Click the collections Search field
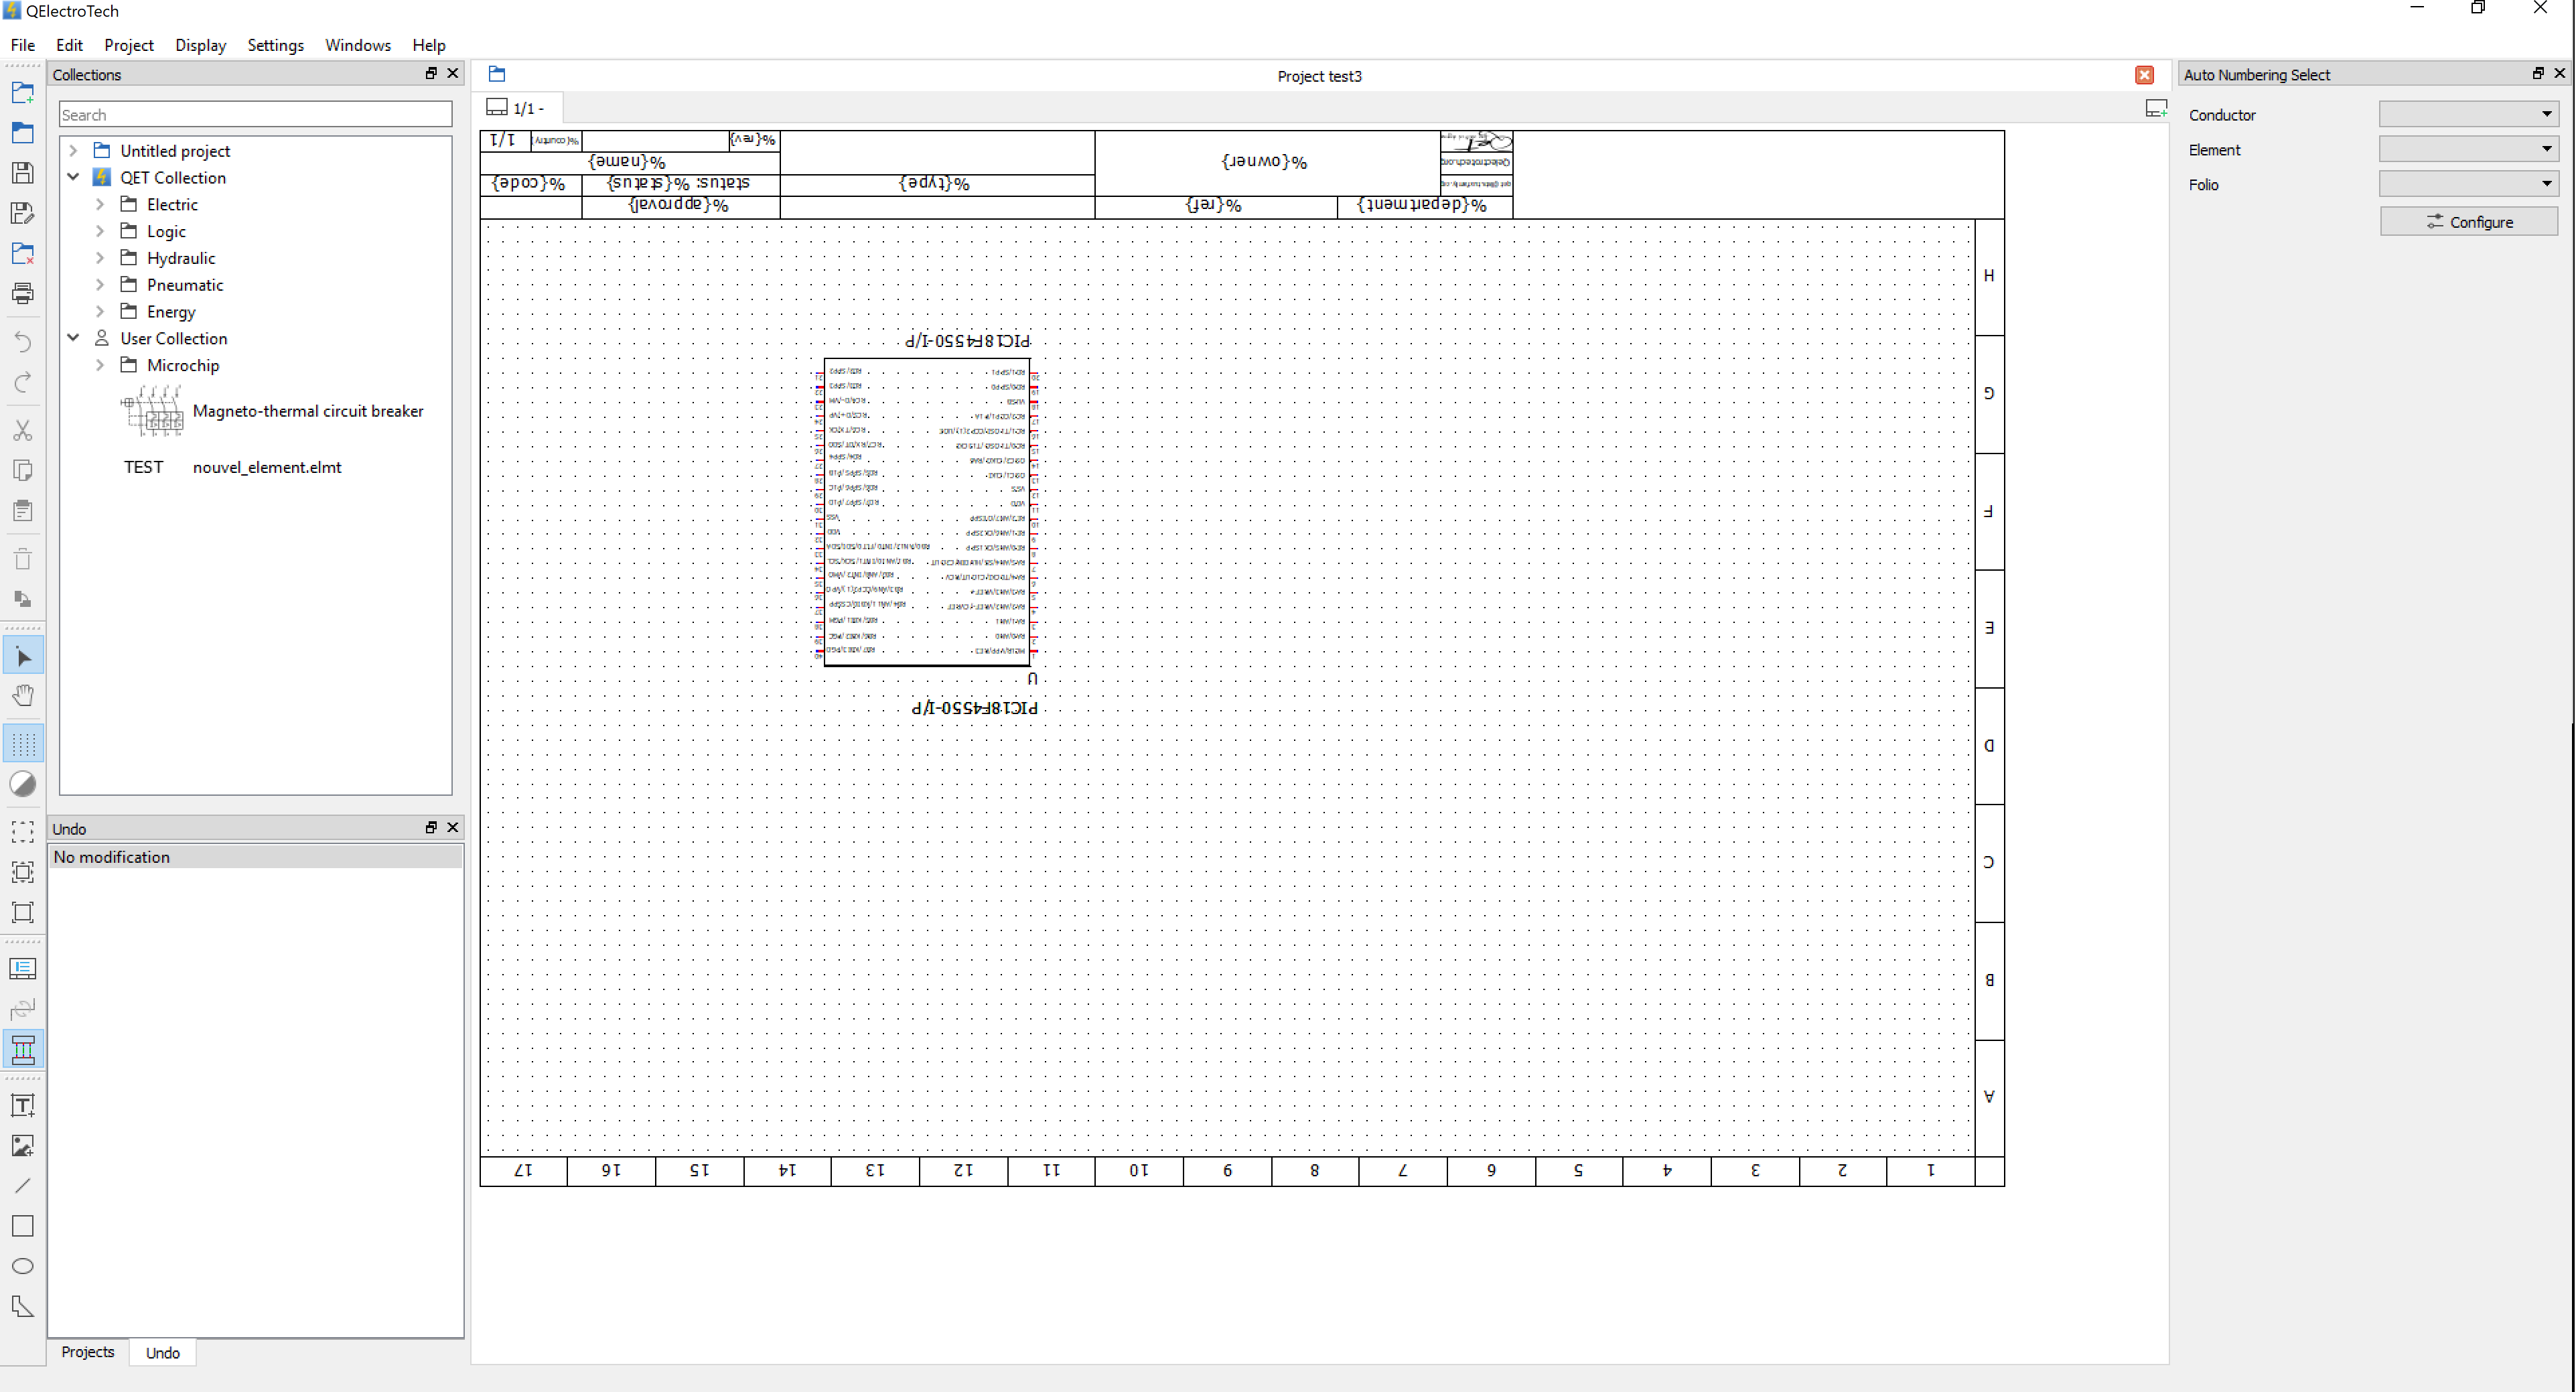This screenshot has width=2576, height=1392. click(x=255, y=115)
